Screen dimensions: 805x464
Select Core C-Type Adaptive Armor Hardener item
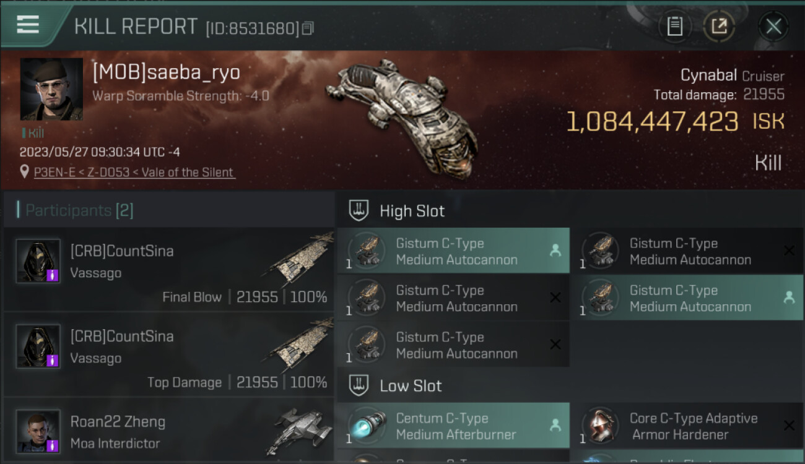(686, 426)
